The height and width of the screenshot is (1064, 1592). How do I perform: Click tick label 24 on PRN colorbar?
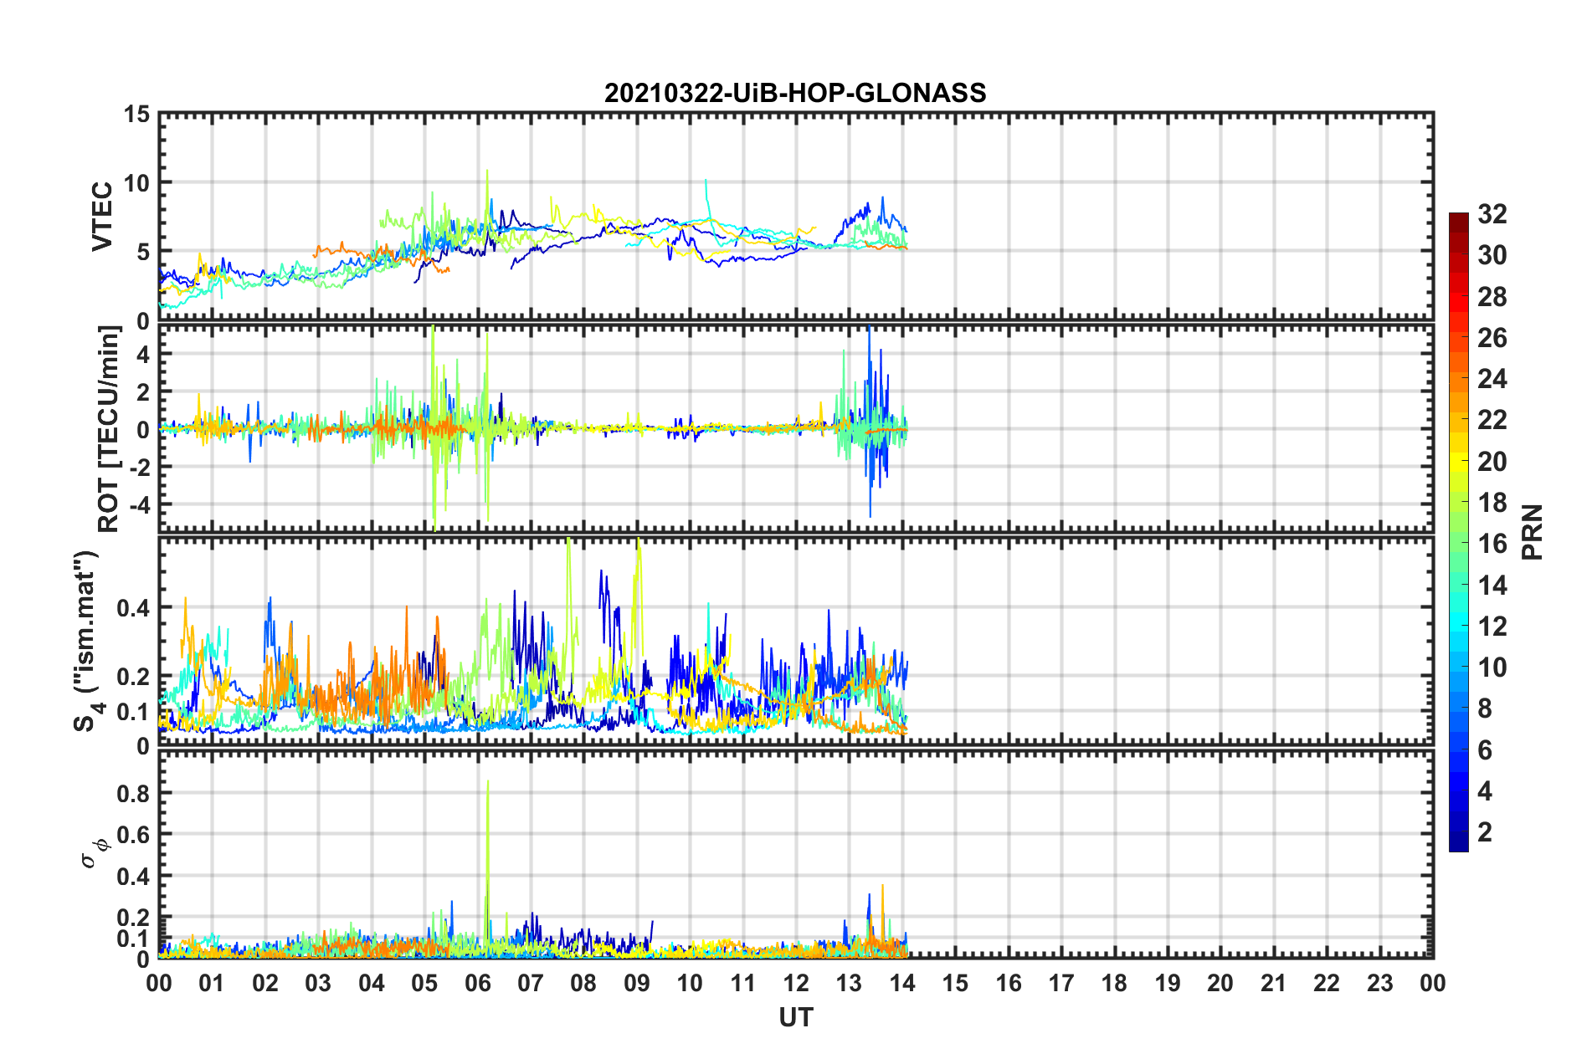click(x=1492, y=379)
